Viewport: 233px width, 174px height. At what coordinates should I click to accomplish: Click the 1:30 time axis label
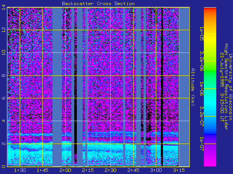(x=20, y=170)
